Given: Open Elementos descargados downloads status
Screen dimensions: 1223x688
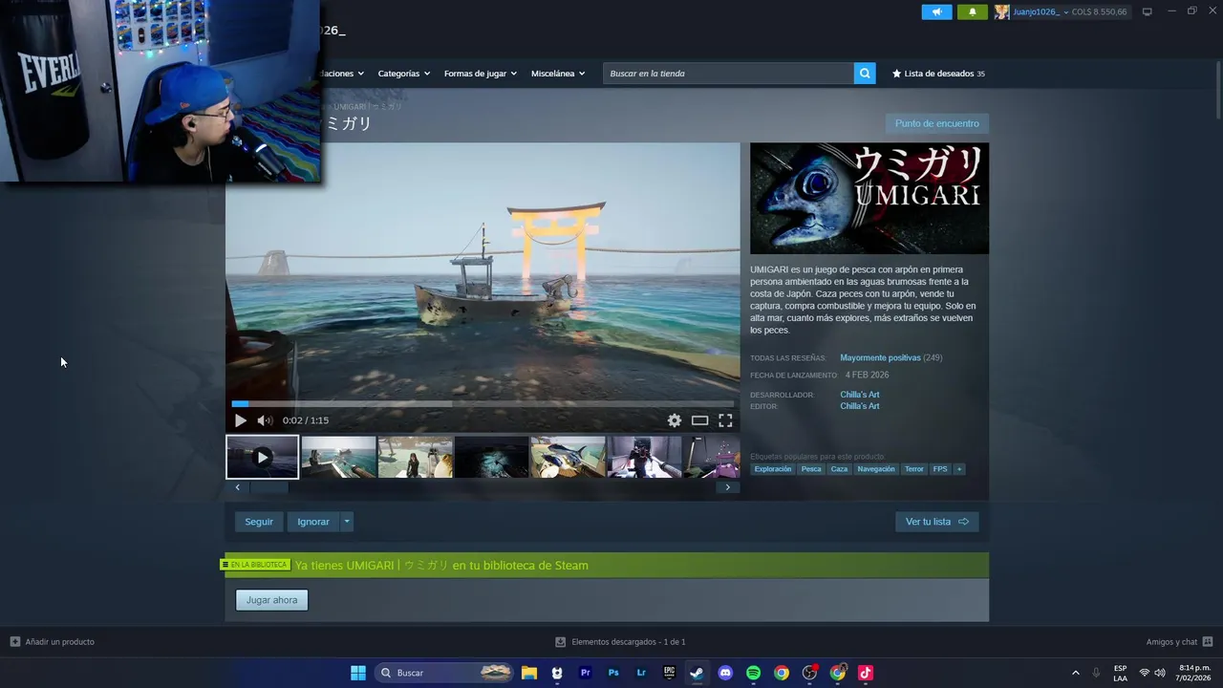Looking at the screenshot, I should [x=621, y=642].
